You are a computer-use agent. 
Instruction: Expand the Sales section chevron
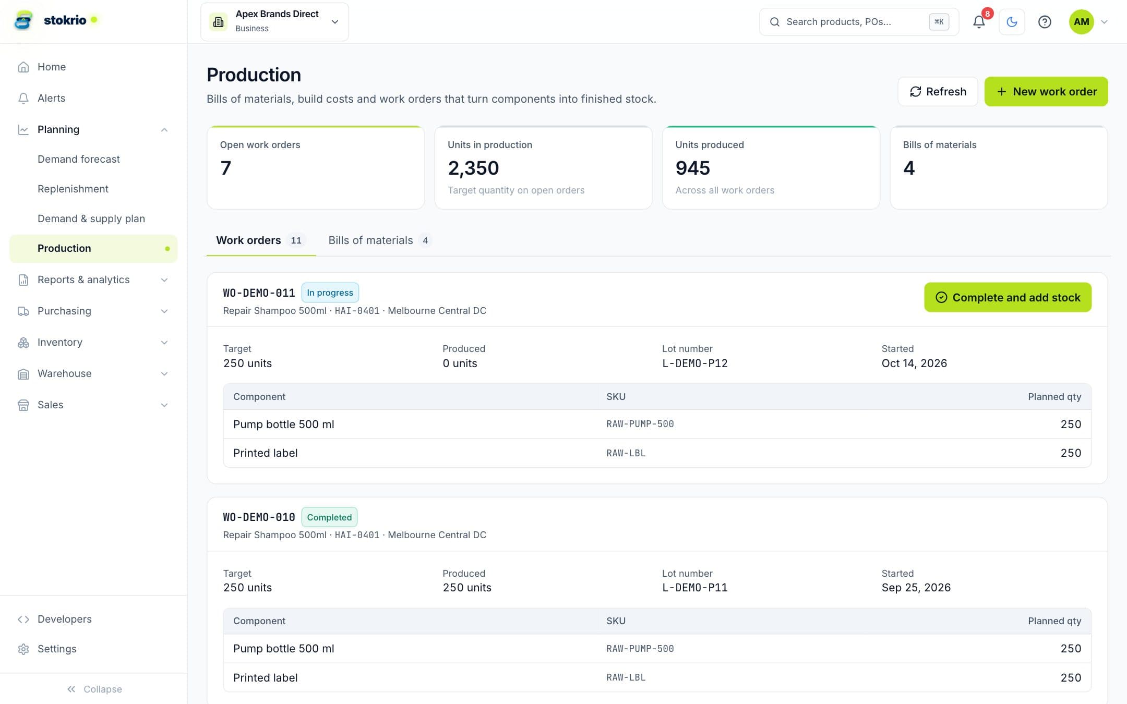coord(164,405)
